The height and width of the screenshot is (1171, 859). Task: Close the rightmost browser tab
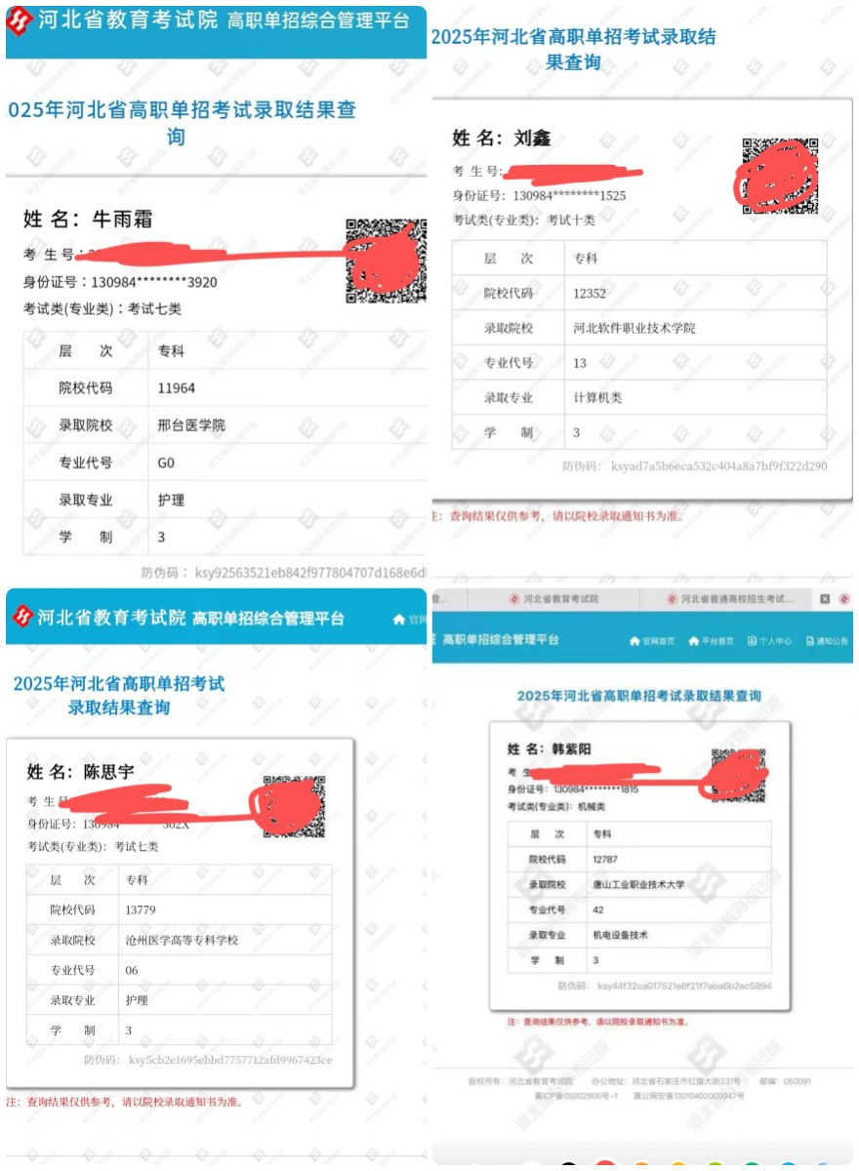coord(824,596)
